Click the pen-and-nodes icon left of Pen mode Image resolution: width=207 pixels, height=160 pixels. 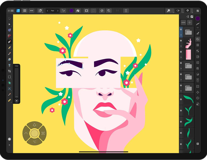tap(40, 11)
